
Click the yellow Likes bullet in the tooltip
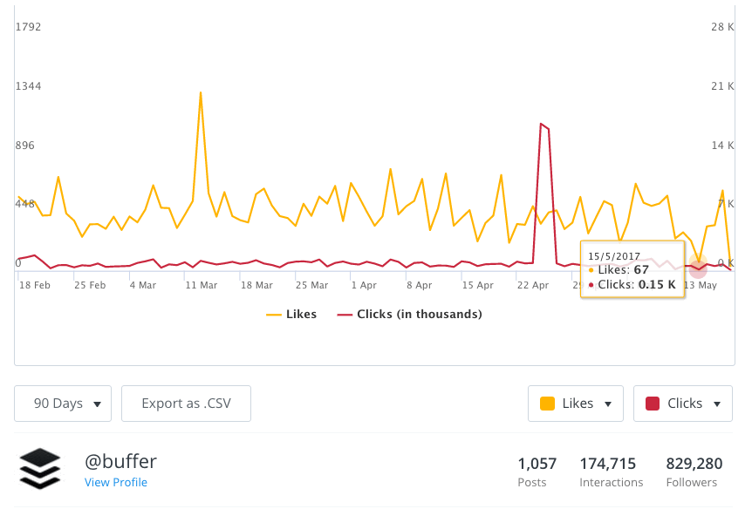coord(591,269)
